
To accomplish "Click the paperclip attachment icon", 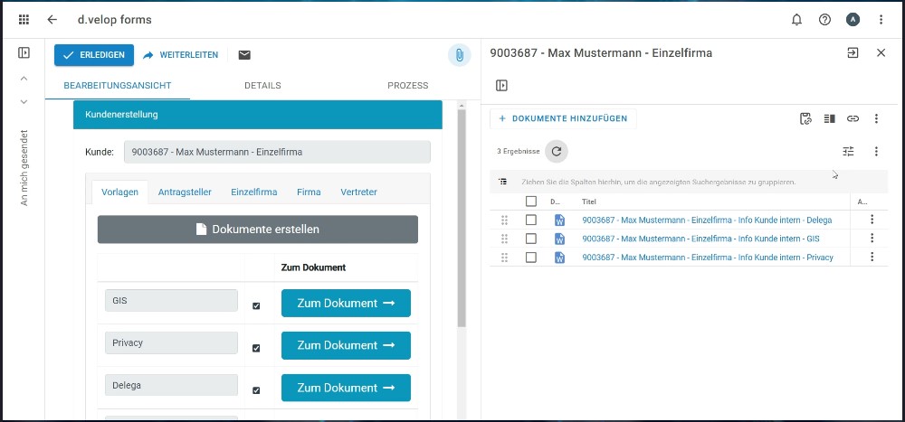I will point(460,55).
